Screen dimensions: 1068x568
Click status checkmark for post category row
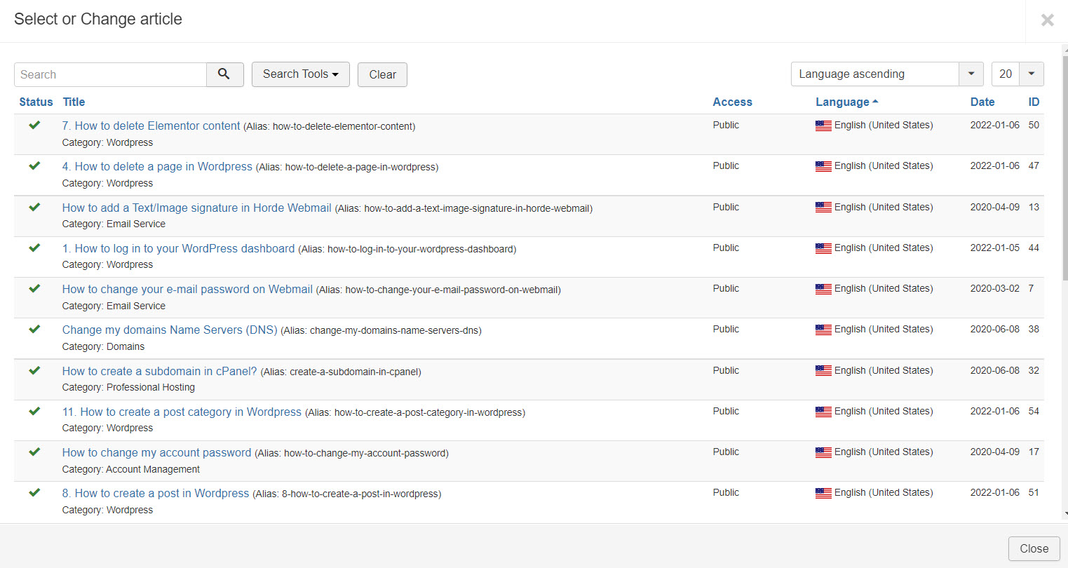click(x=34, y=411)
